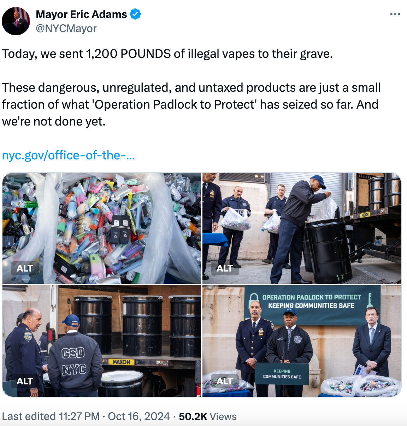View the Last edited 11:27 PM edit history
This screenshot has height=426, width=407.
[x=51, y=416]
